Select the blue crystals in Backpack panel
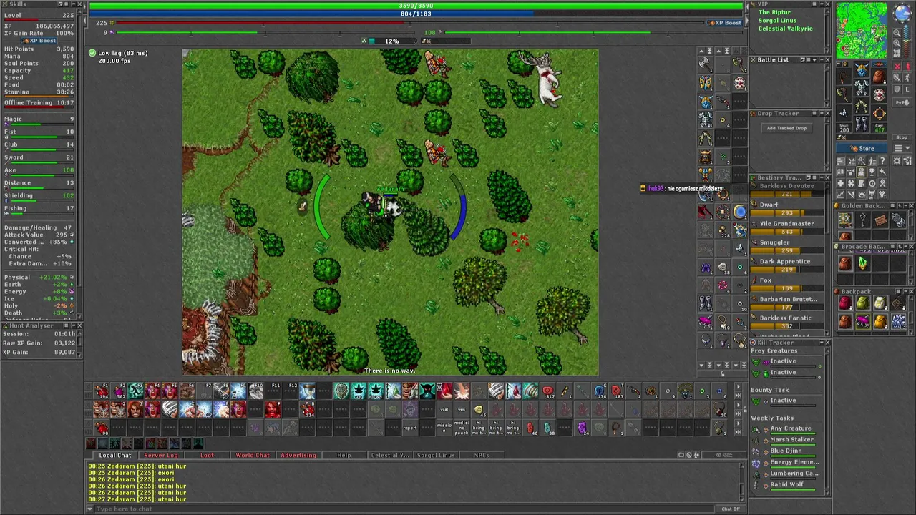The height and width of the screenshot is (515, 916). click(x=898, y=321)
